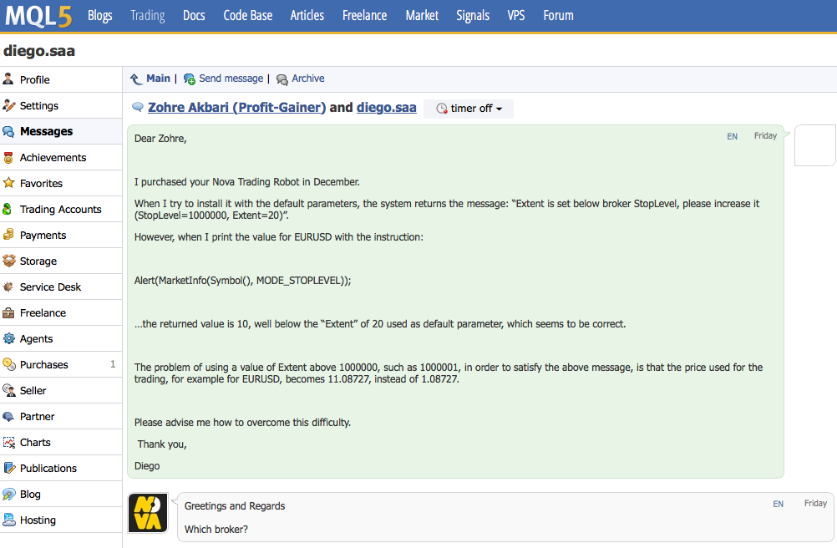Click Send message link

click(231, 79)
